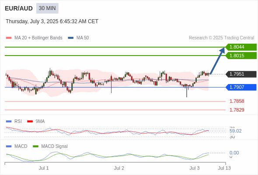Screen dimensions: 258x175
Task: Click the Research Trading Central copyright text
Action: coord(221,38)
